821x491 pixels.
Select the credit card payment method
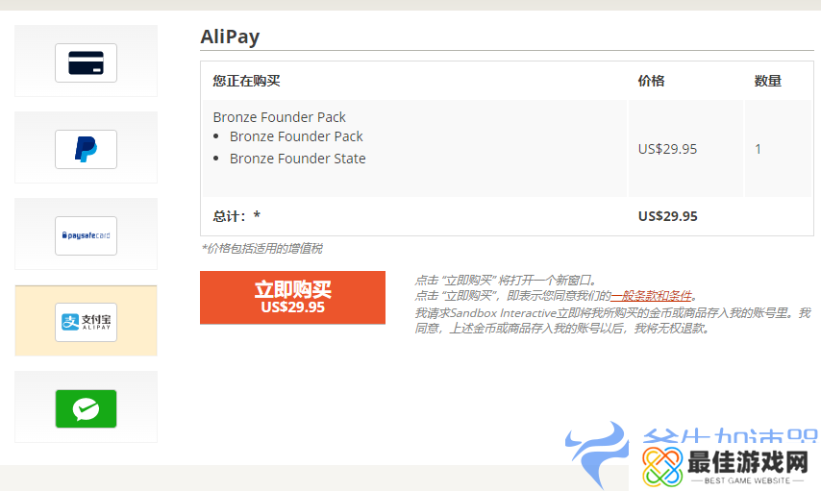pos(86,62)
